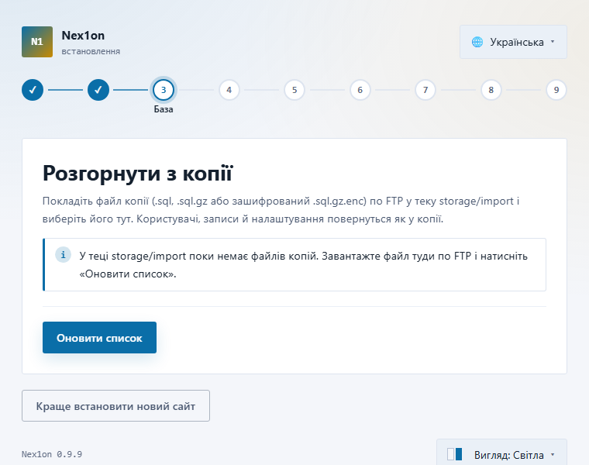
Task: Select step 3 База in the stepper
Action: point(164,90)
